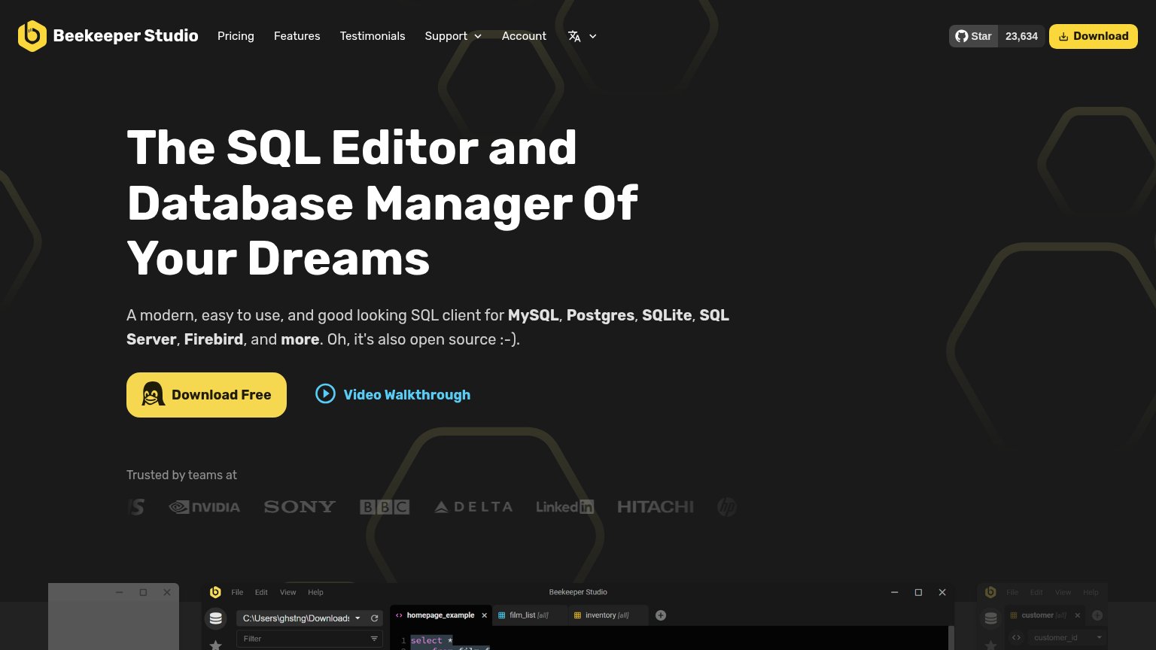Close the homepage_example tab
Screen dimensions: 1156x650
click(484, 615)
